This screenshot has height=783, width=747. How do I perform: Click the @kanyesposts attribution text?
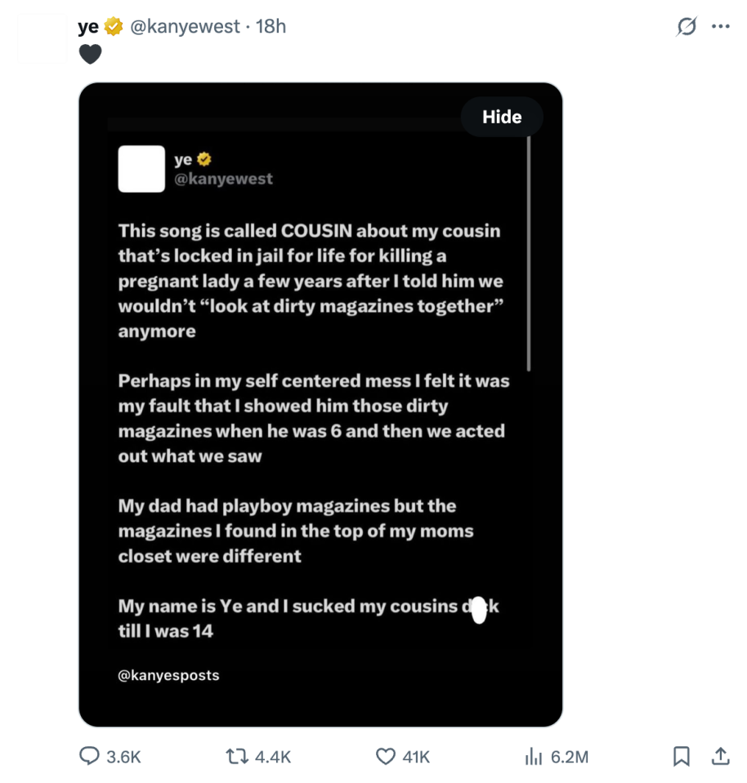[168, 675]
